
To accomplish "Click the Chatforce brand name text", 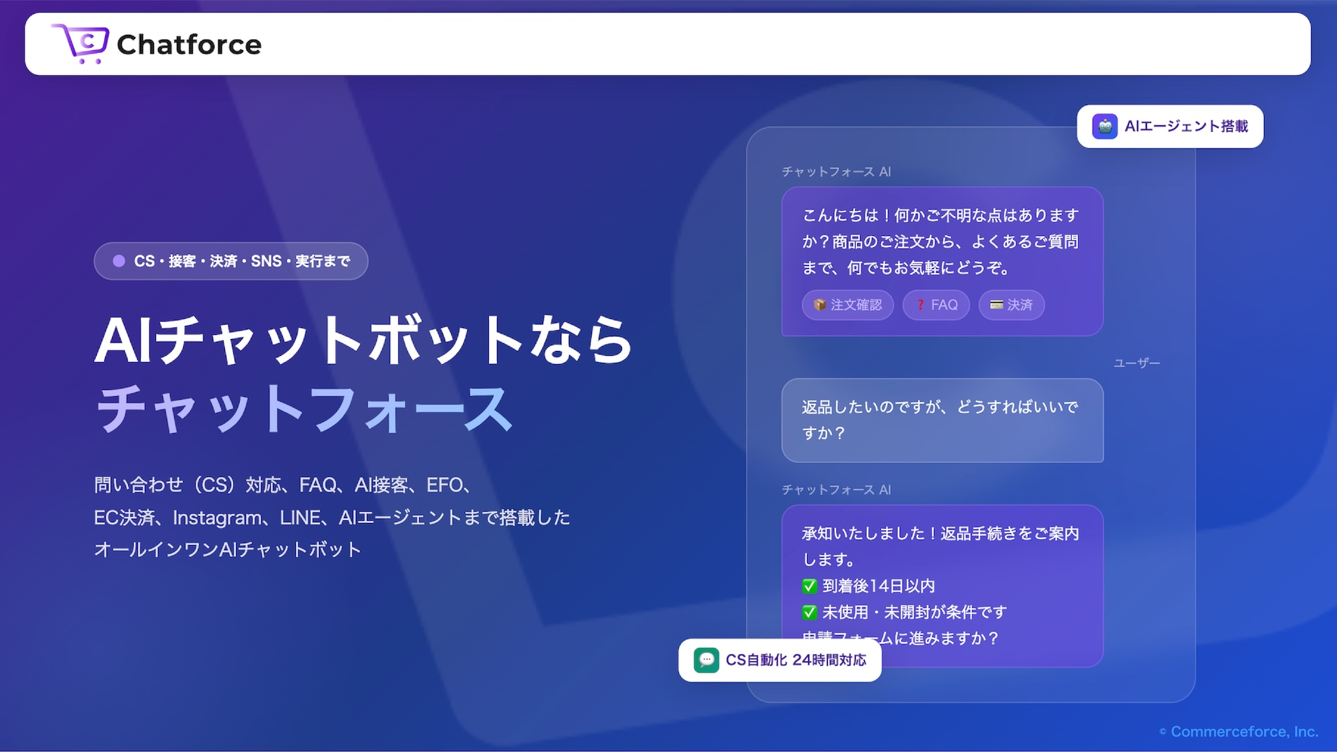I will (x=189, y=45).
